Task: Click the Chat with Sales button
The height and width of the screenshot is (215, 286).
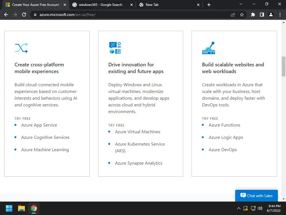Action: pos(256,196)
